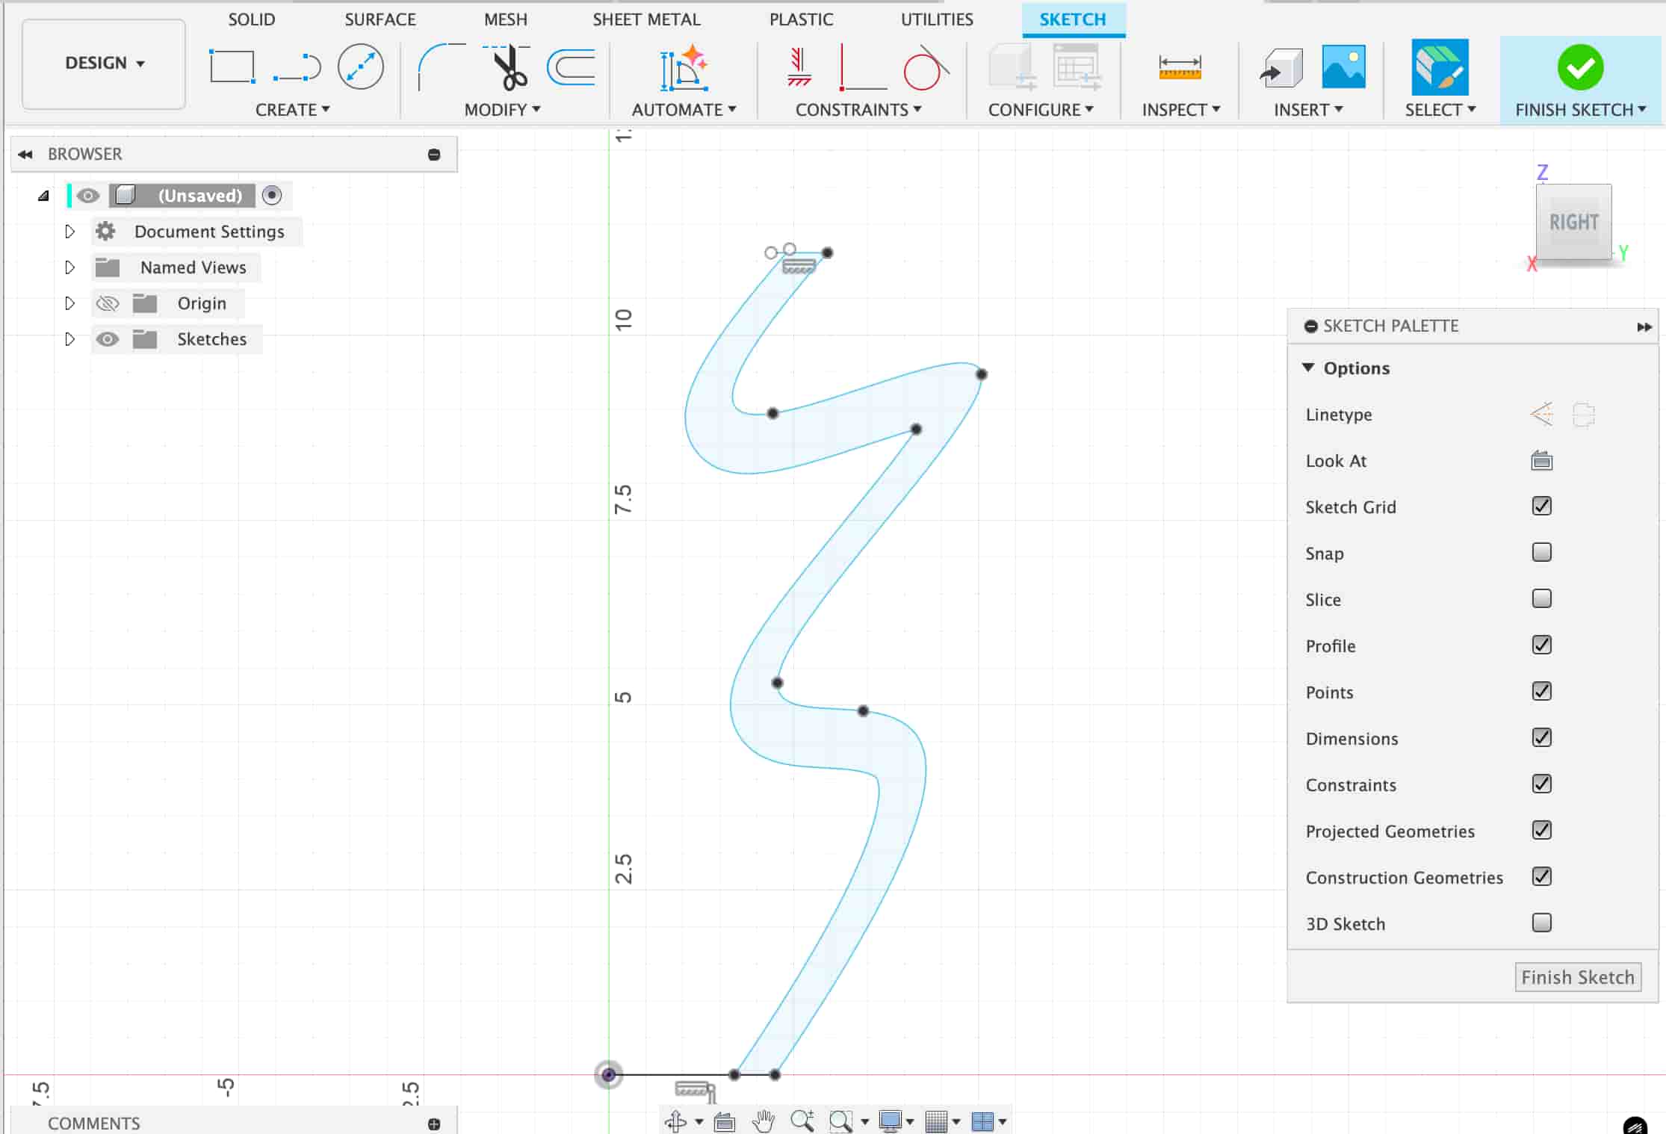Open the INSERT dropdown menu
Screen dimensions: 1666x1134
[1308, 110]
